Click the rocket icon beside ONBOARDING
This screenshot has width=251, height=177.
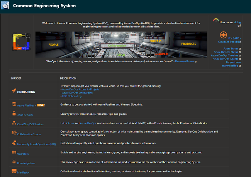coord(14,90)
